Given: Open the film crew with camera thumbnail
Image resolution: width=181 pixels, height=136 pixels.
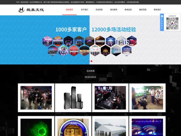Looking at the screenshot, I should pyautogui.click(x=36, y=98).
